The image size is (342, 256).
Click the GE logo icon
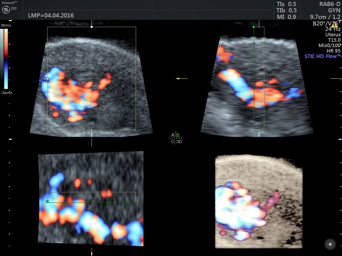[6, 9]
